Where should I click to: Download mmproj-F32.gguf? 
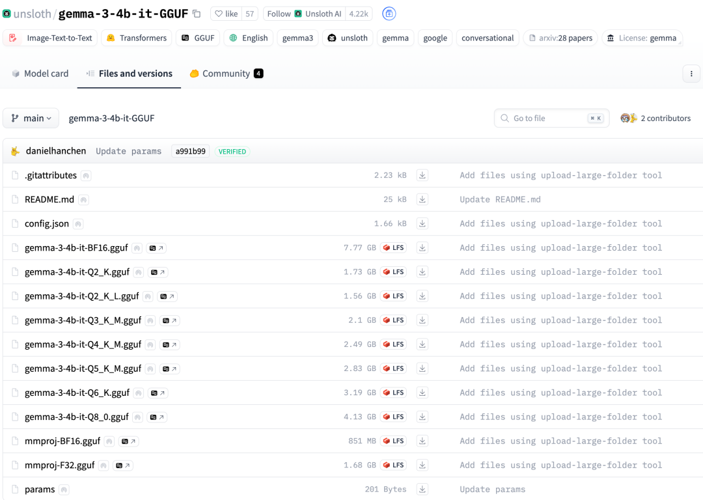(422, 466)
